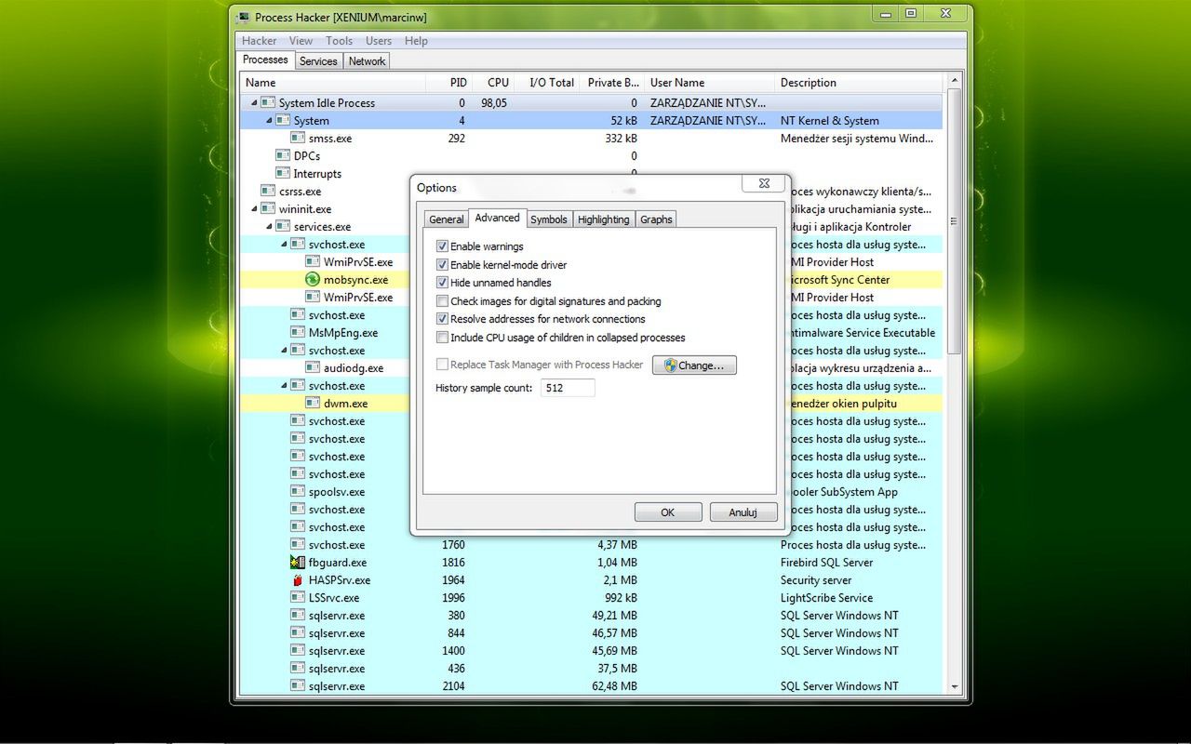Viewport: 1191px width, 744px height.
Task: Sort by the Description column header
Action: click(x=859, y=83)
